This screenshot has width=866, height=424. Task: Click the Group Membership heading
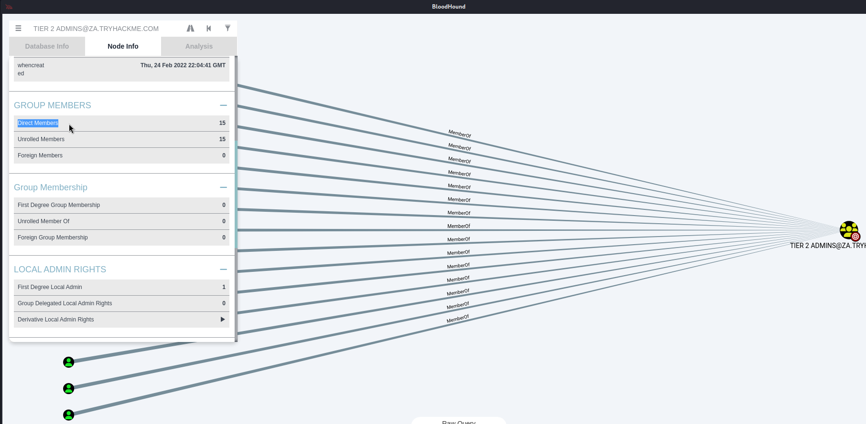point(51,187)
